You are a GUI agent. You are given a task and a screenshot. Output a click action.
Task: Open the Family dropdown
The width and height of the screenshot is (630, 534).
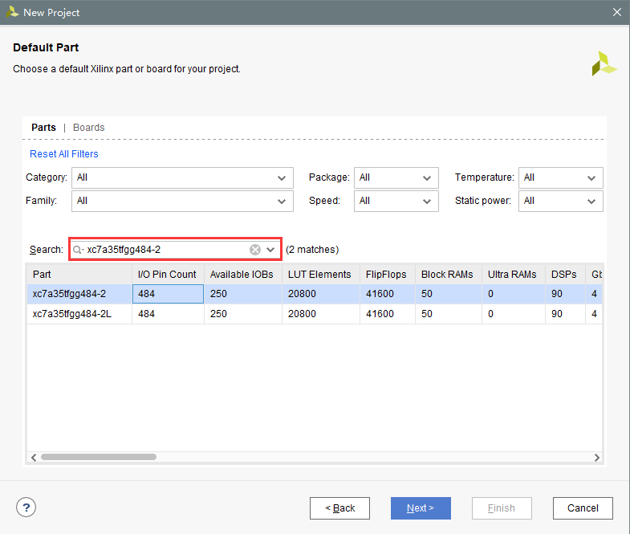[182, 201]
